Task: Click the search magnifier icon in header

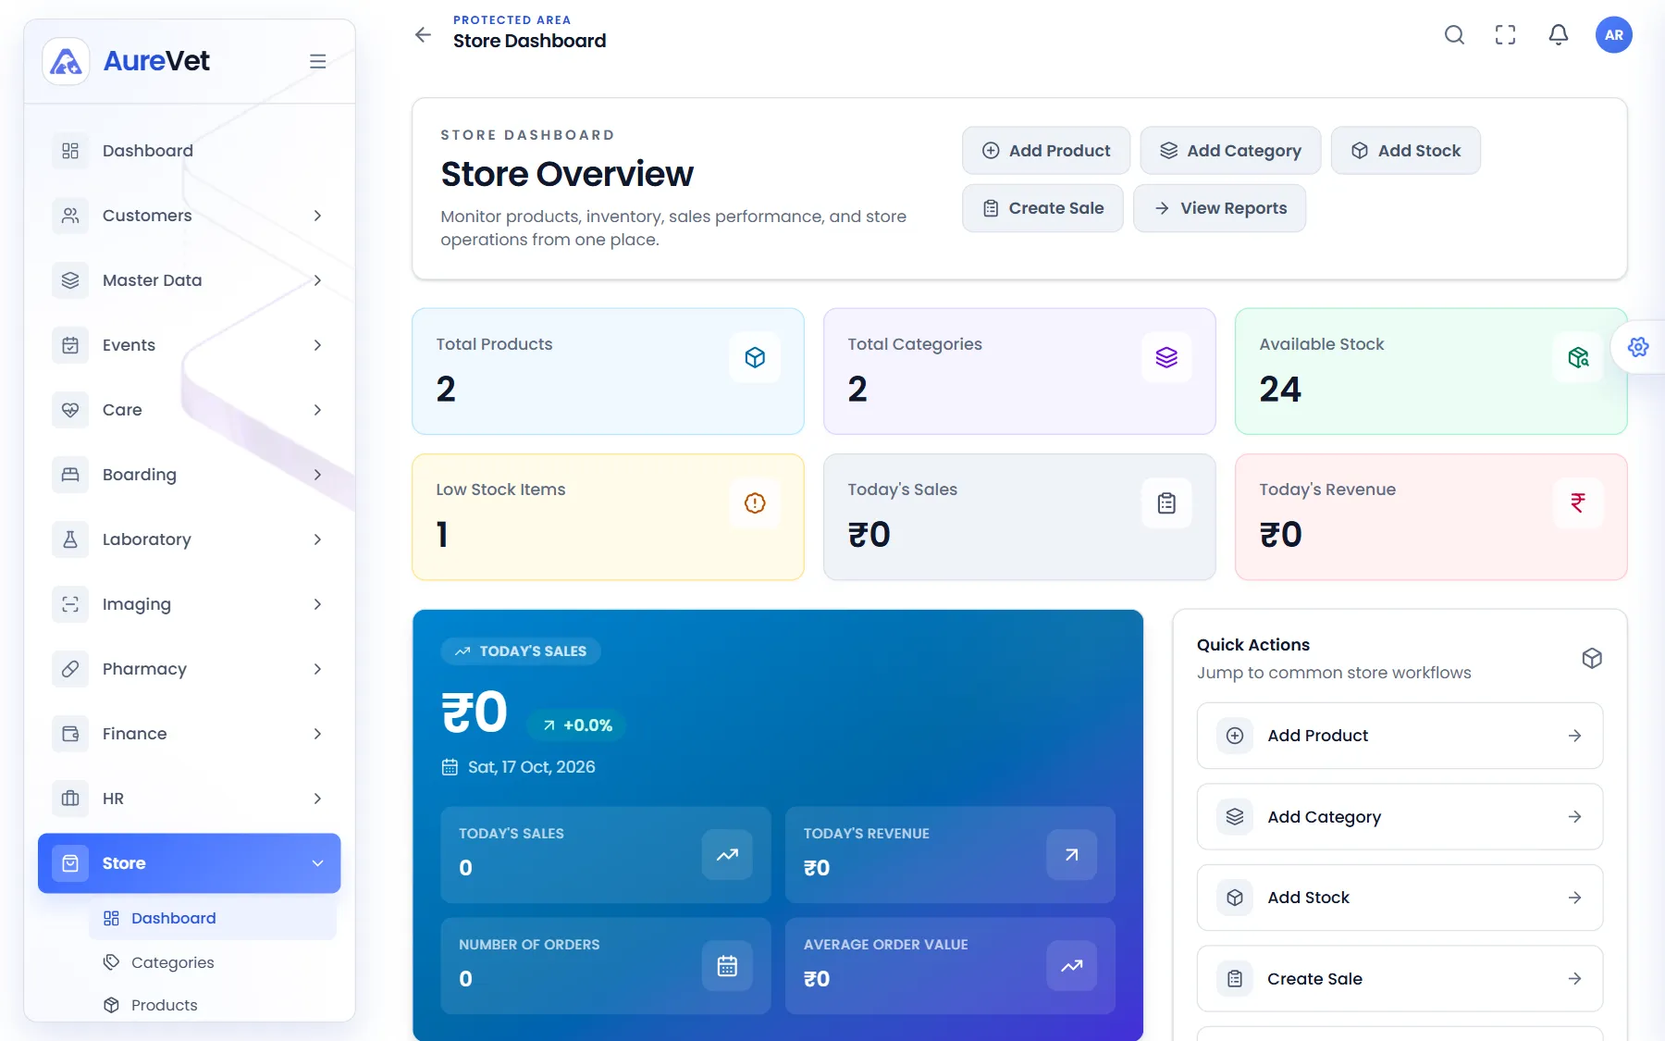Action: pos(1454,35)
